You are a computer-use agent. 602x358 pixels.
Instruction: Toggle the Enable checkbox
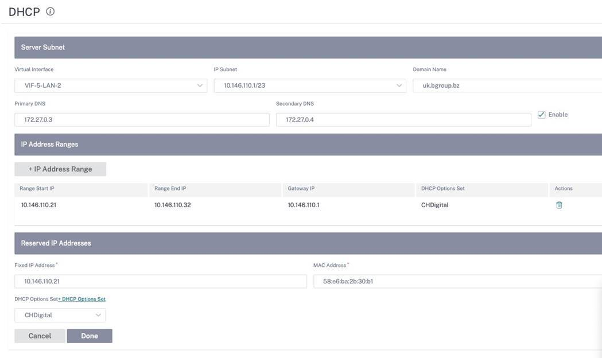pyautogui.click(x=541, y=115)
